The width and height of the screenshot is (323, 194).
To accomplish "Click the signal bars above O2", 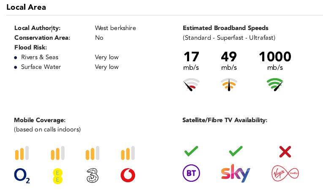I will click(22, 153).
